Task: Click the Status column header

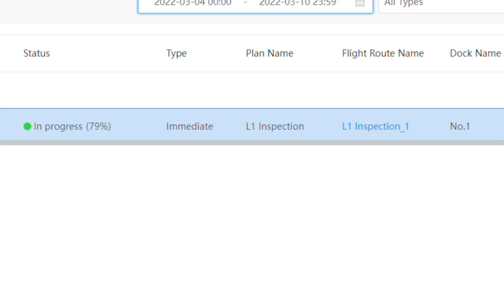Action: (x=36, y=53)
